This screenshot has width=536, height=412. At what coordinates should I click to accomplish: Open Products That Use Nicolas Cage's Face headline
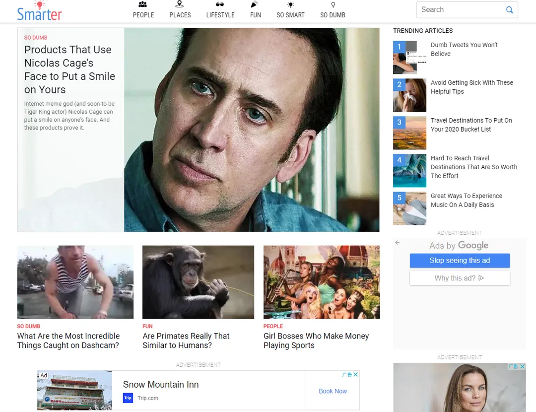point(70,69)
